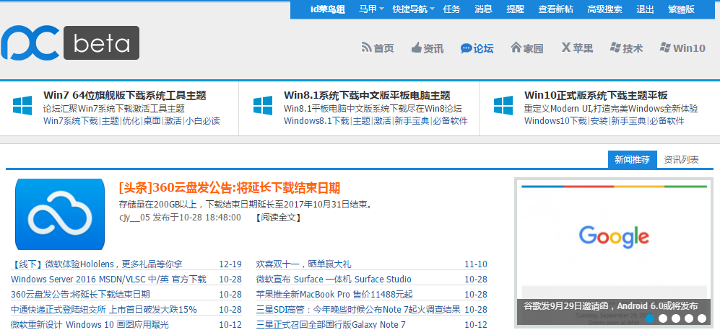The width and height of the screenshot is (720, 335).
Task: Click the Windows flag icon beside Win10
Action: click(665, 48)
